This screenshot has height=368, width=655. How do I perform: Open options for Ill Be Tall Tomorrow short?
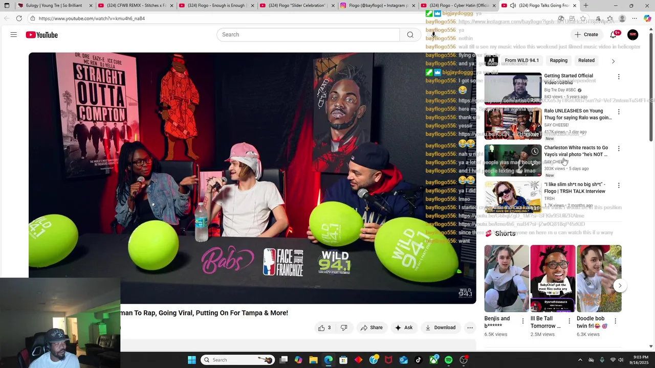569,321
